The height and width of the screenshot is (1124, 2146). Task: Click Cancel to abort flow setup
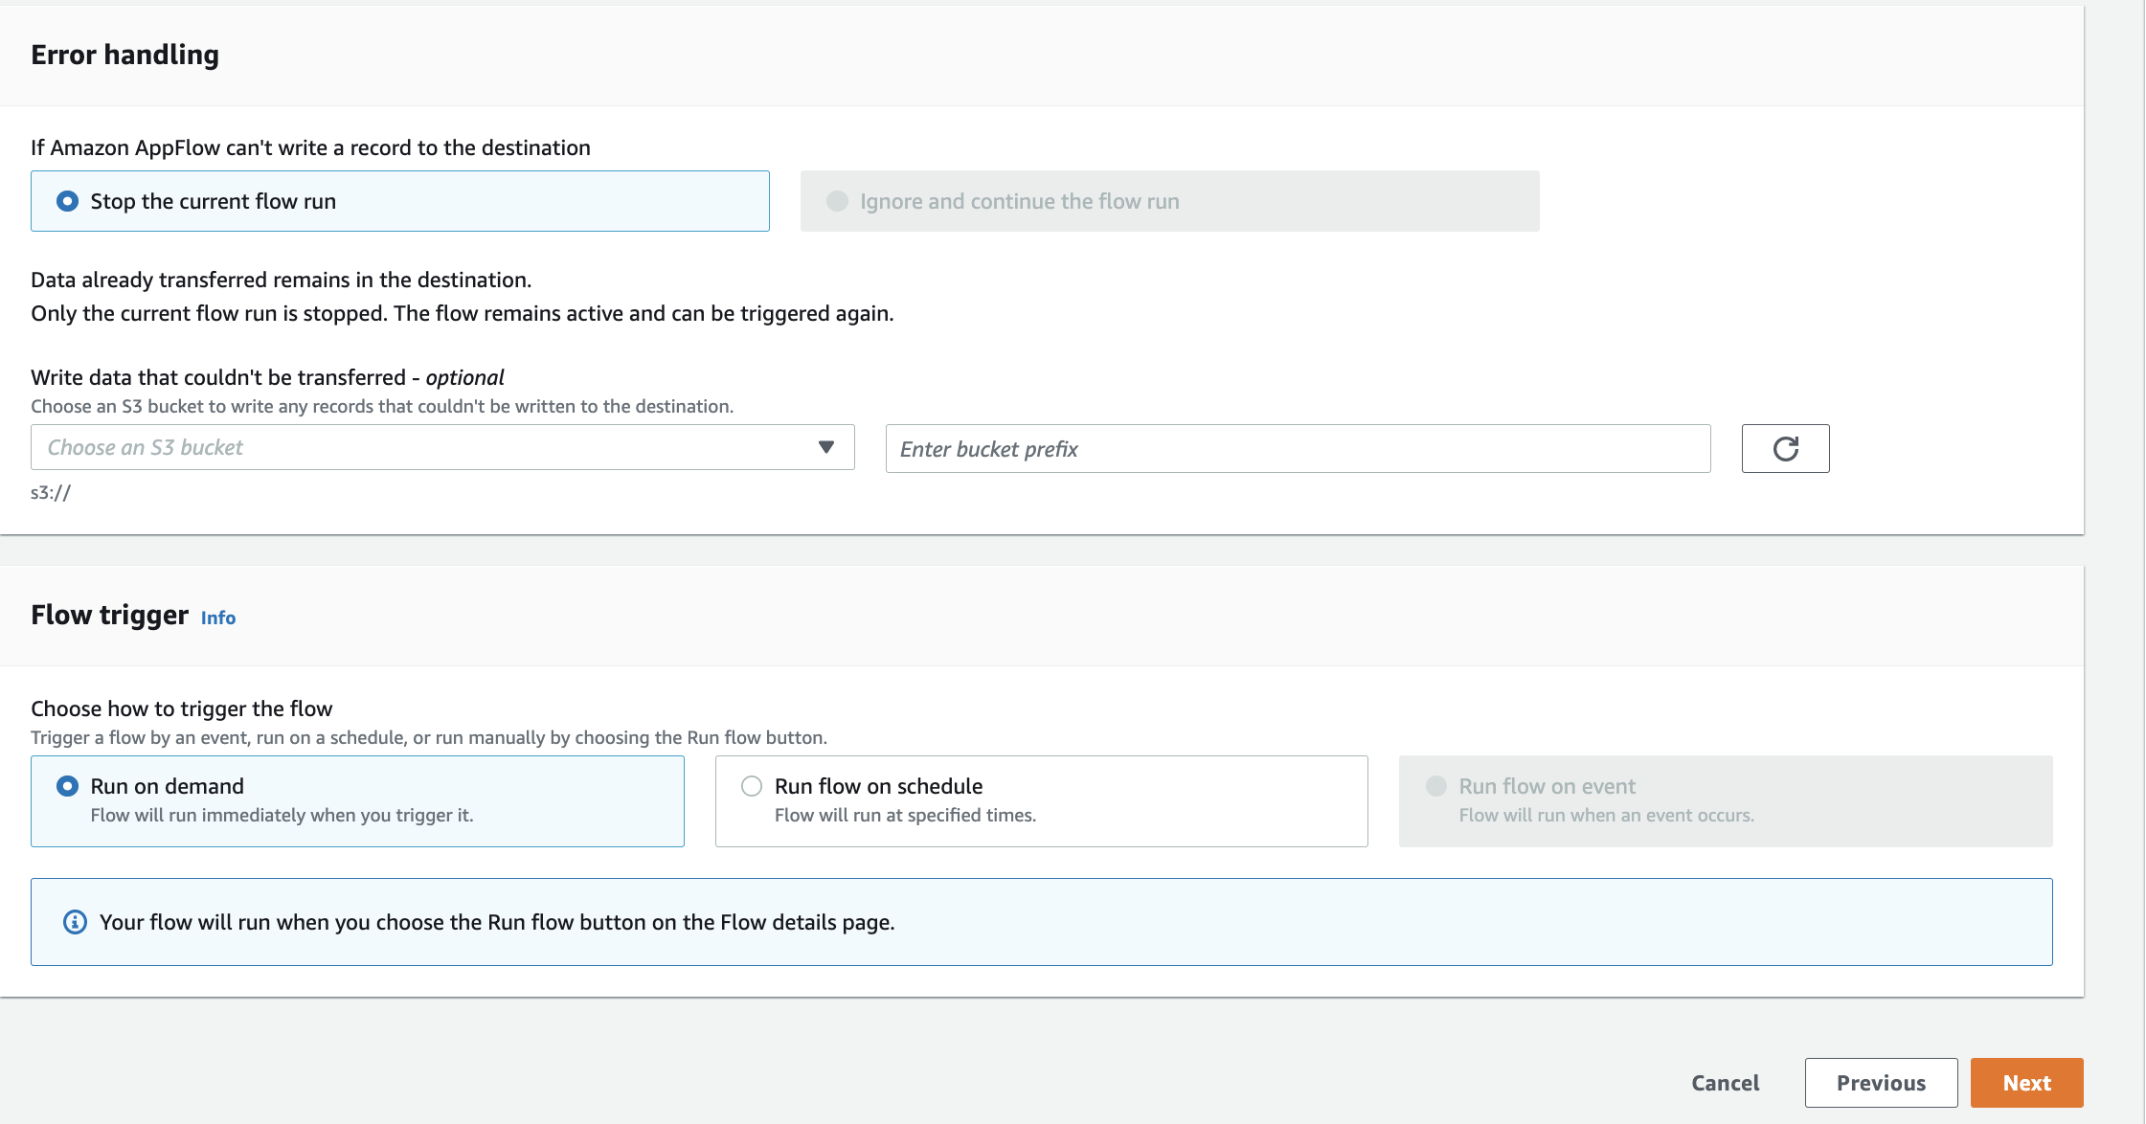[1725, 1083]
